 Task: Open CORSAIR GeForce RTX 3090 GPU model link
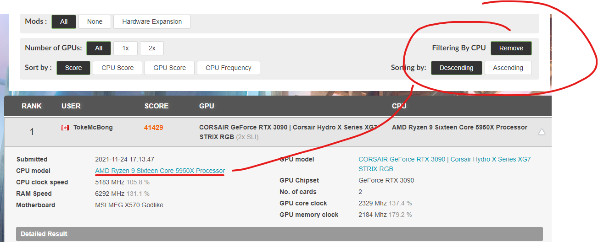click(444, 164)
